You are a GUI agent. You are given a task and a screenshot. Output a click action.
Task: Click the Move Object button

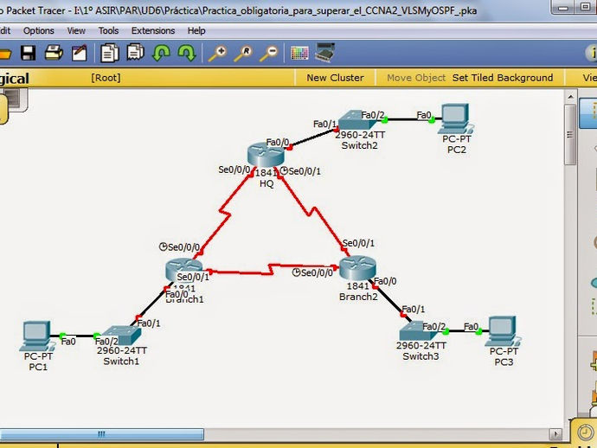pyautogui.click(x=416, y=78)
